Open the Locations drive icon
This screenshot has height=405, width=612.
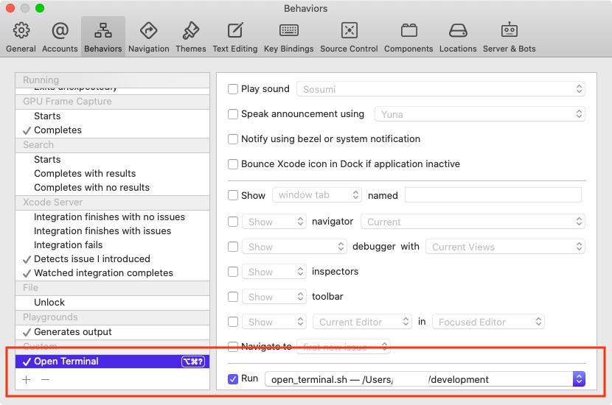pyautogui.click(x=458, y=30)
